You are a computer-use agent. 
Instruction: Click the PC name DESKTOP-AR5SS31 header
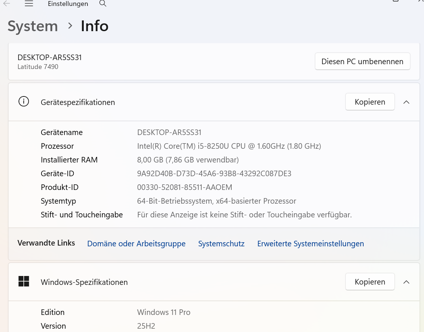point(50,57)
